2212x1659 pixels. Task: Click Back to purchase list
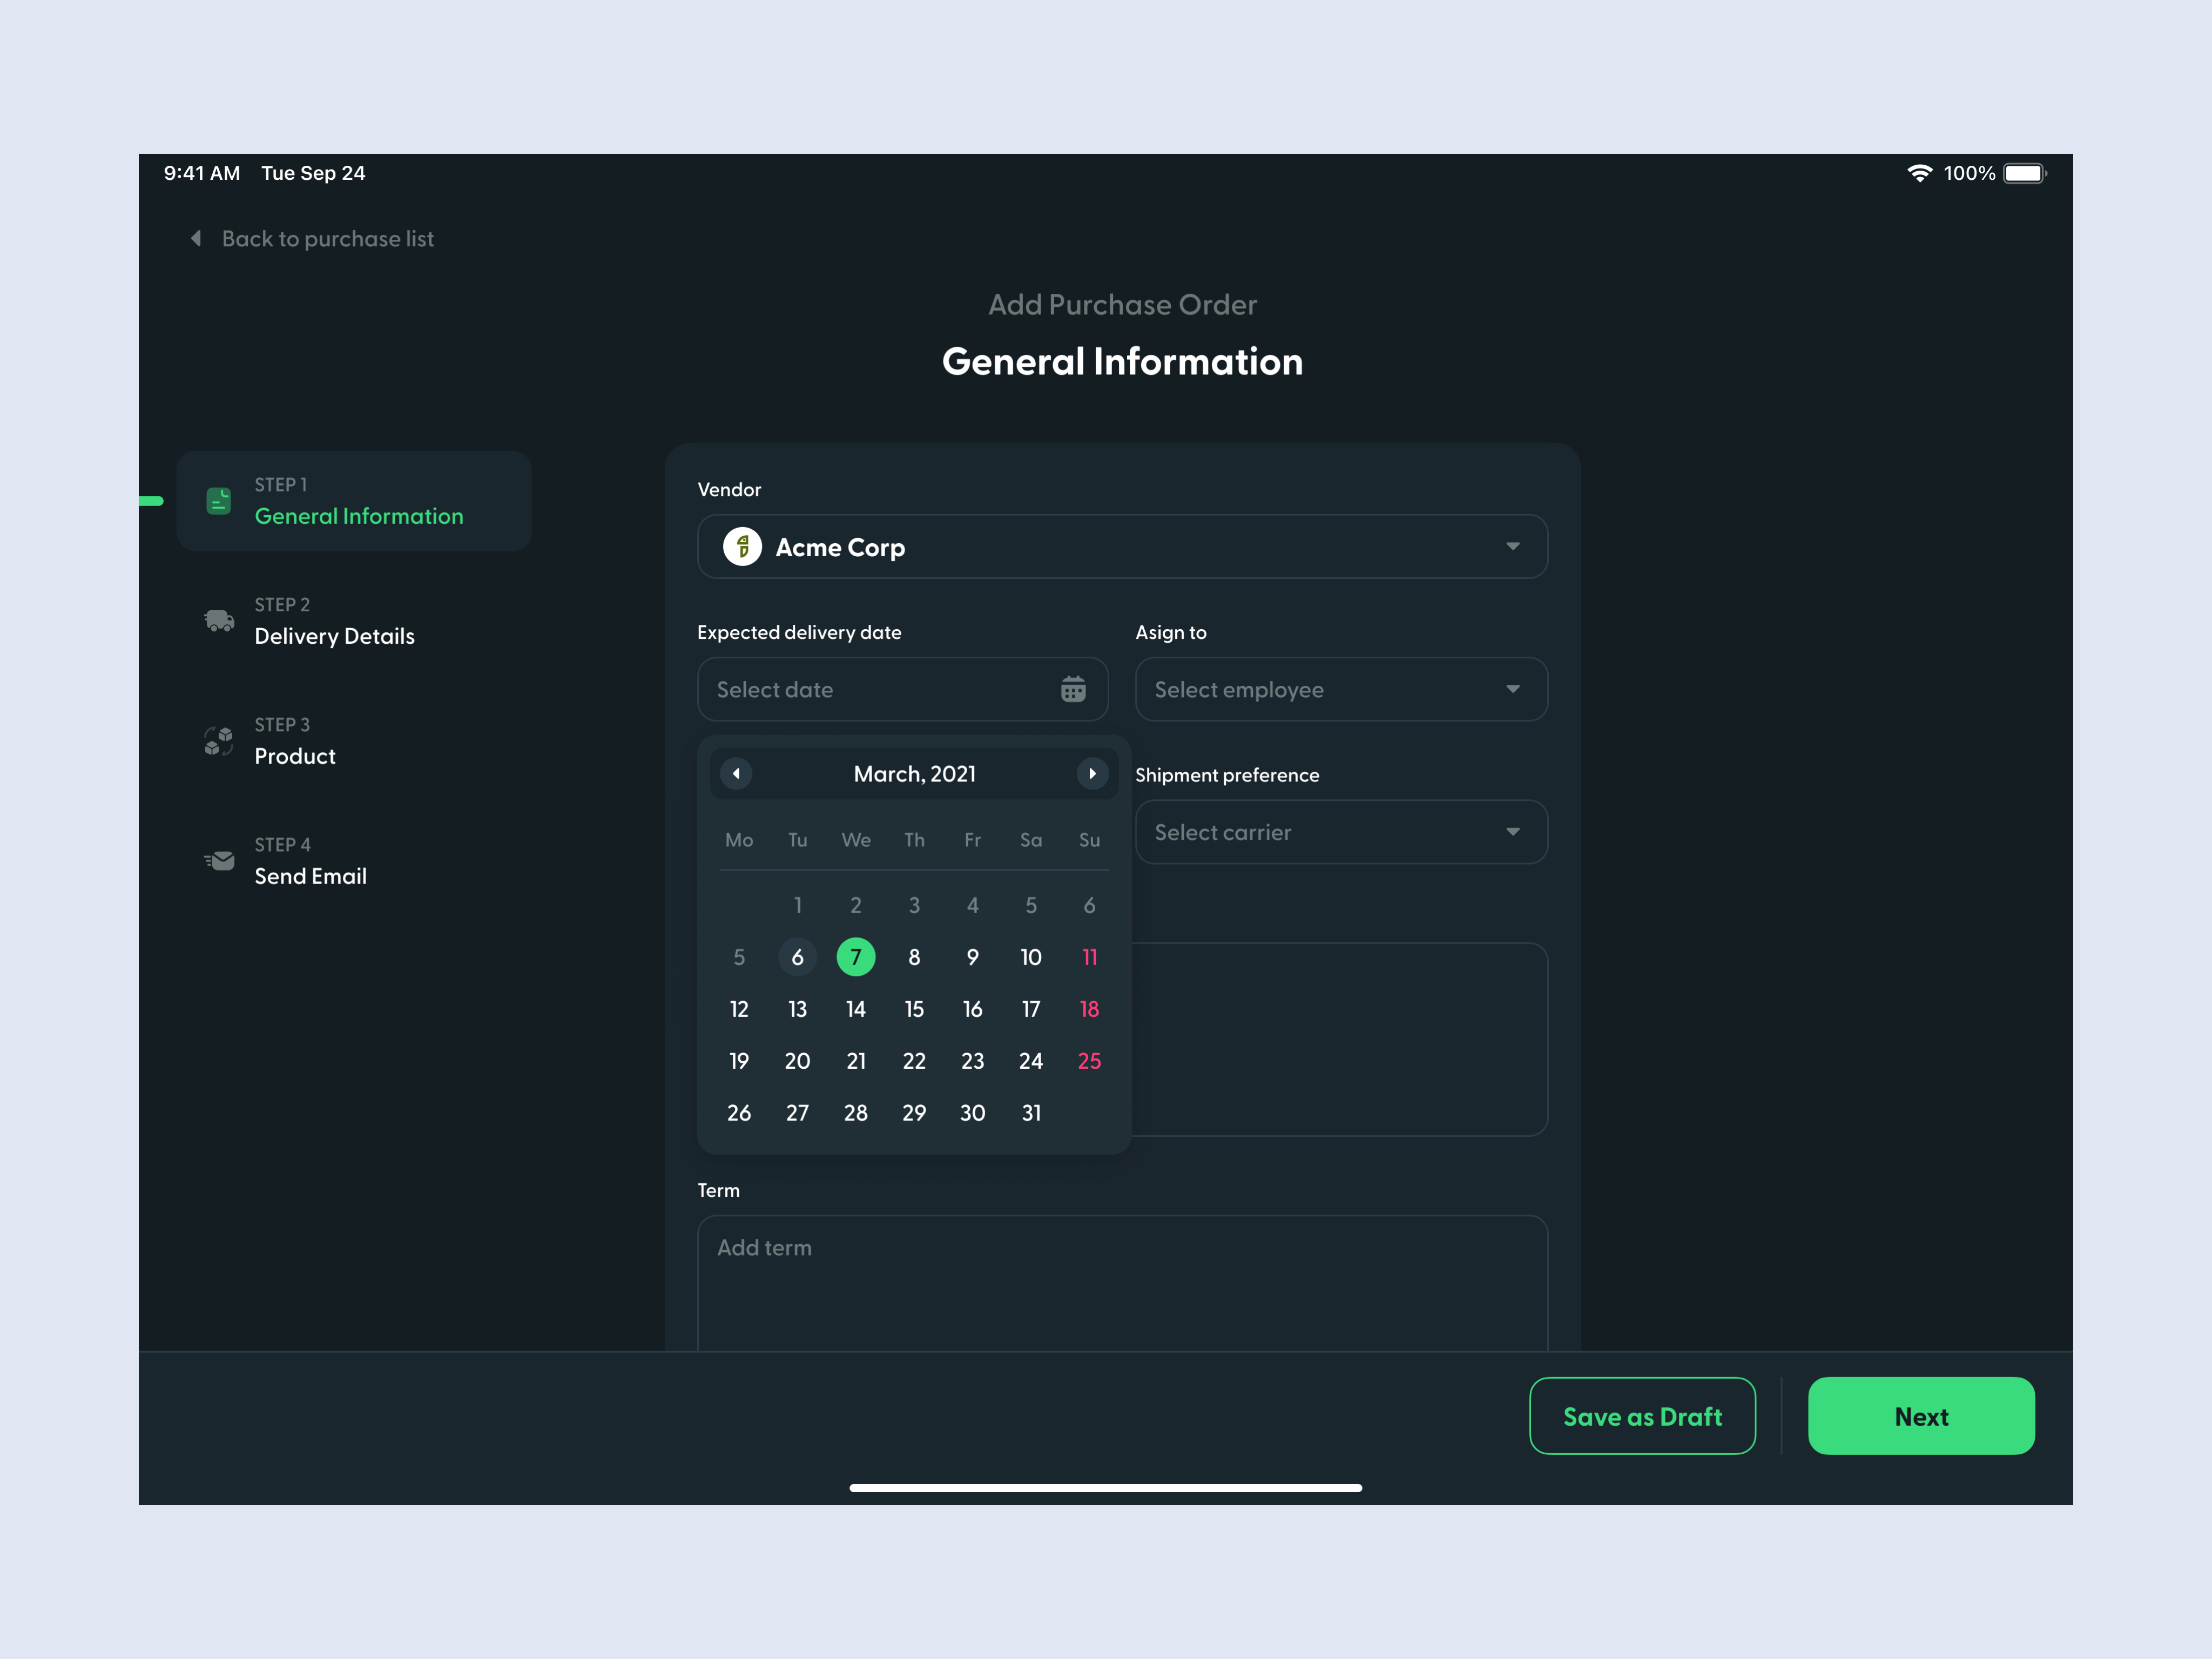click(x=327, y=238)
